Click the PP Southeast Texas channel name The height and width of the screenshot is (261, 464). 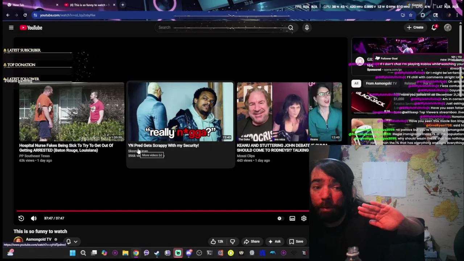[x=34, y=156]
